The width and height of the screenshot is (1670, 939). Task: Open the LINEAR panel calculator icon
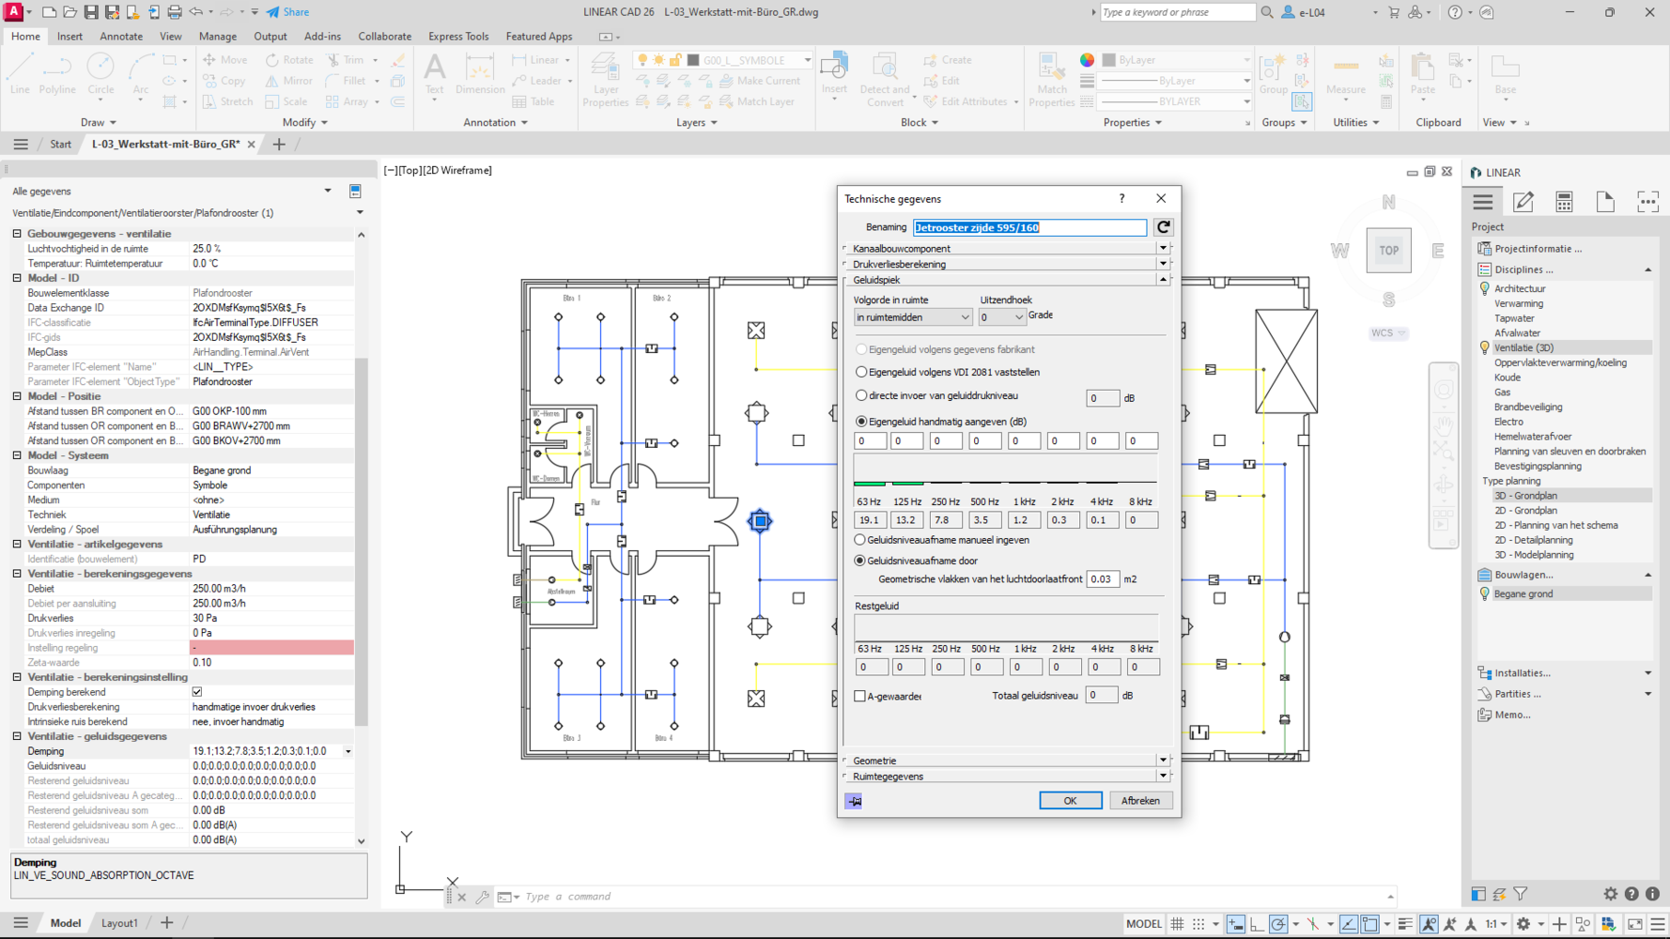point(1564,202)
